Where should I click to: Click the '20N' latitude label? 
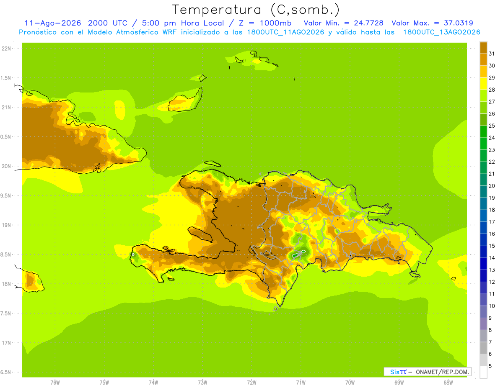[7, 166]
